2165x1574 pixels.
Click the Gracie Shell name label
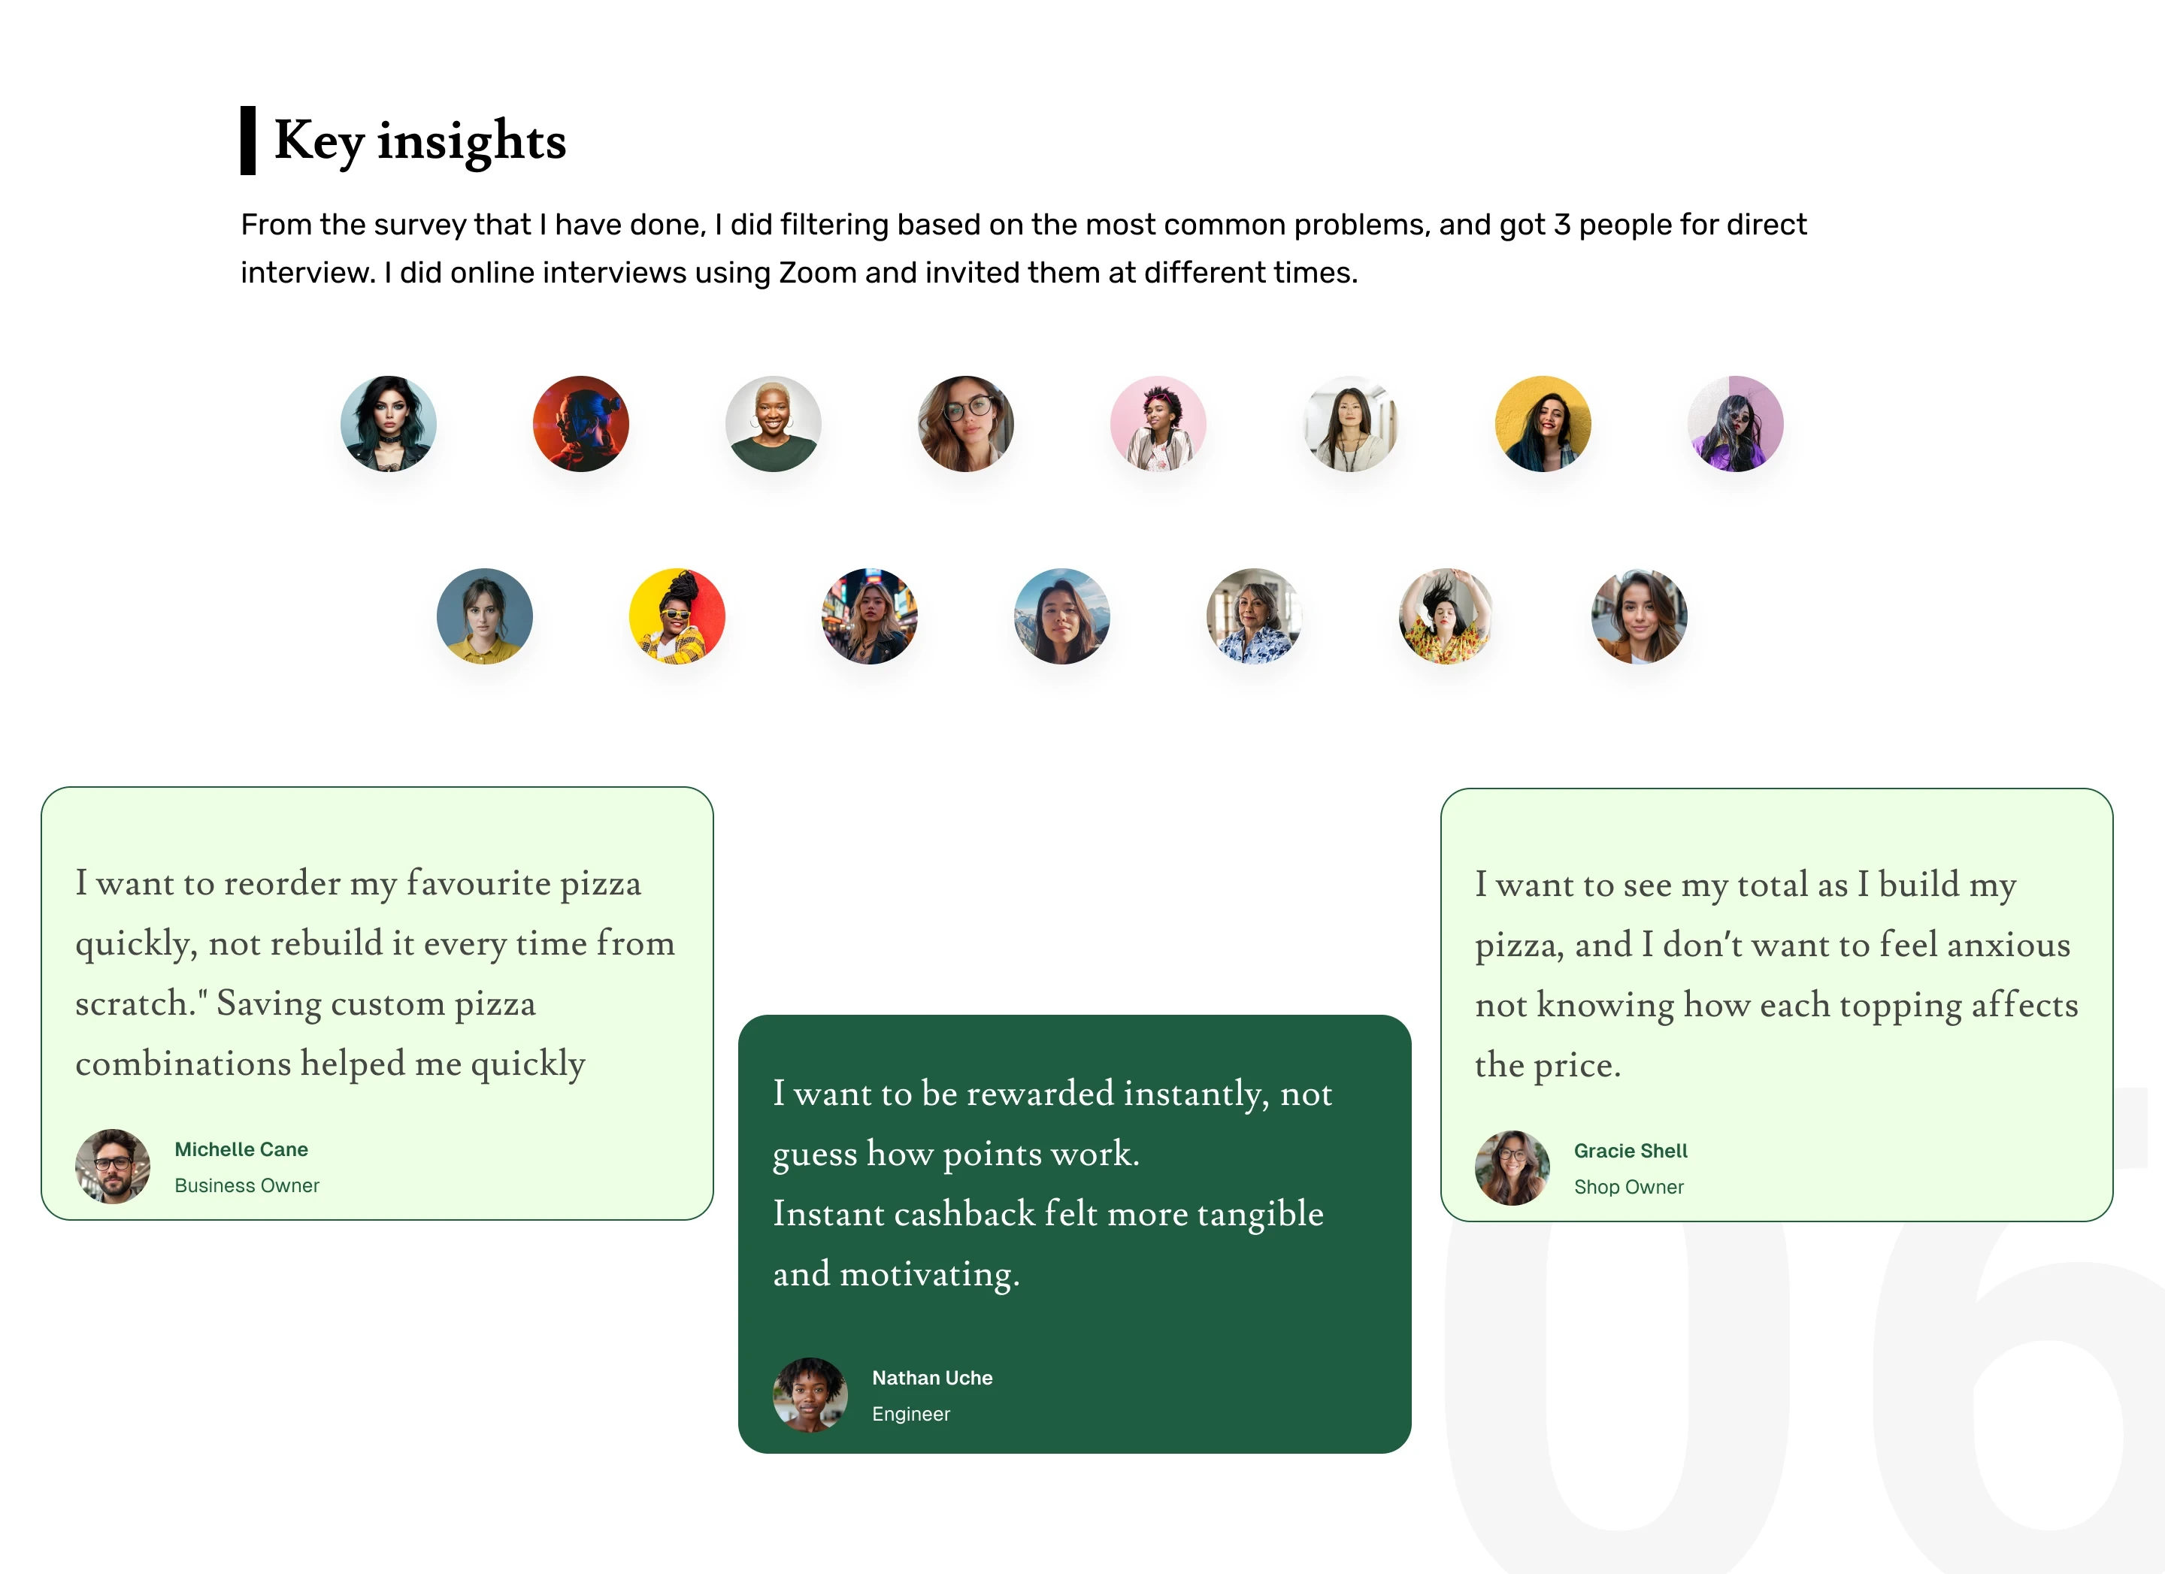(x=1631, y=1151)
